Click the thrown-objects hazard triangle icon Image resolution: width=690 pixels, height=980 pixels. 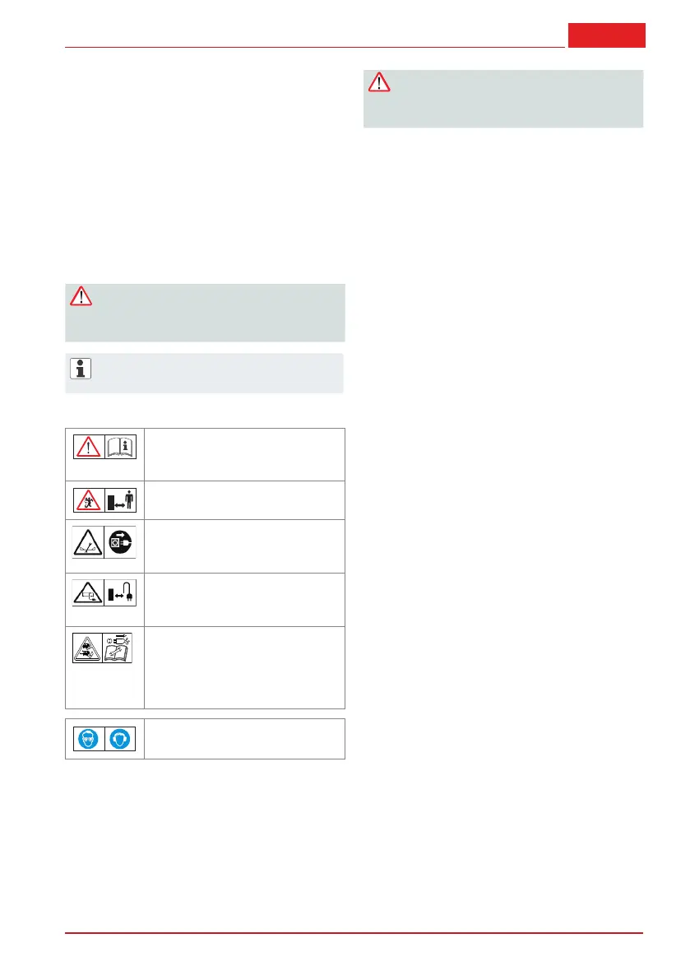click(x=88, y=500)
